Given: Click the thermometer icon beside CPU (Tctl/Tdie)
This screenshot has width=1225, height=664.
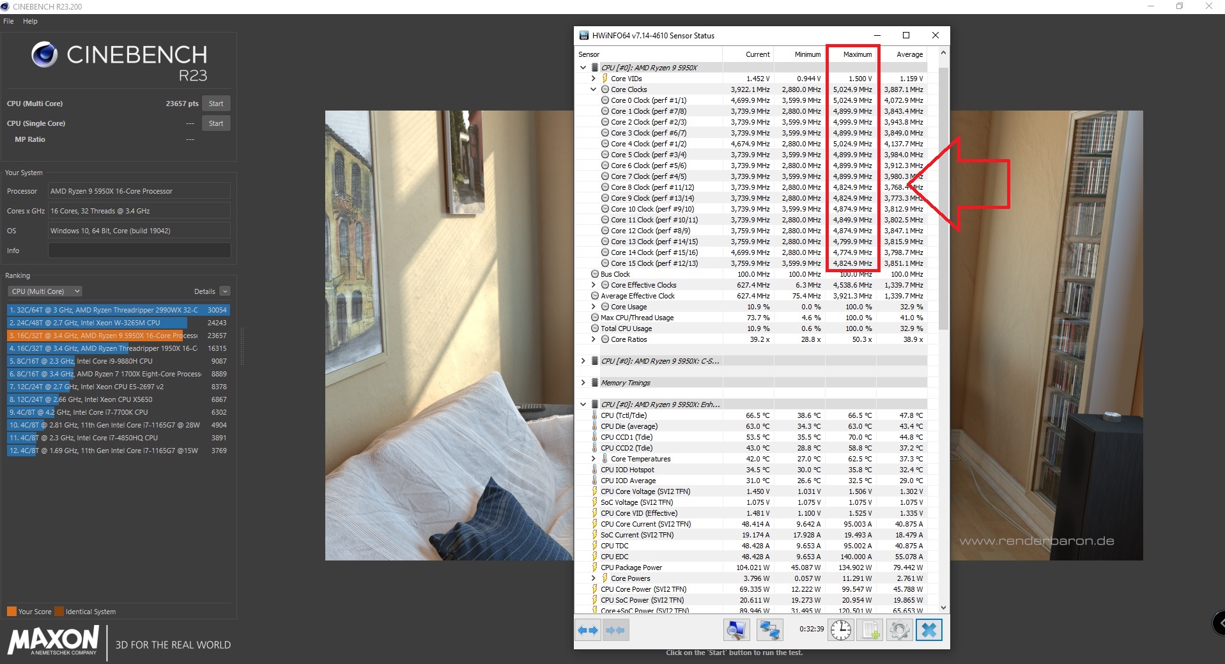Looking at the screenshot, I should point(594,415).
